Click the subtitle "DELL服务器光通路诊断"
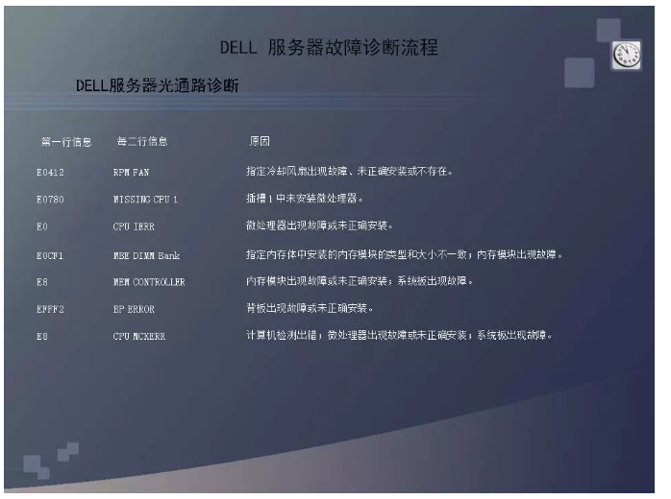This screenshot has height=499, width=671. point(157,85)
